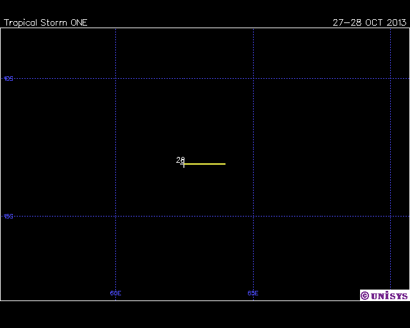Click where 10S and 65E gridlines cross
Image resolution: width=410 pixels, height=328 pixels.
click(254, 79)
